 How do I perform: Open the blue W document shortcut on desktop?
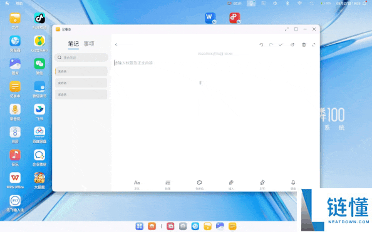tap(210, 18)
